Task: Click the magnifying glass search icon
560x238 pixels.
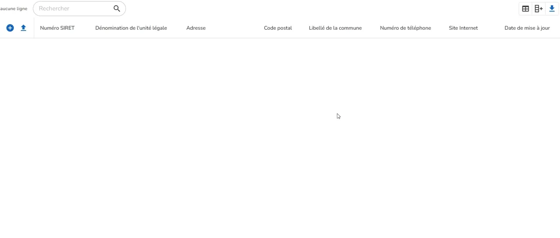Action: point(117,8)
